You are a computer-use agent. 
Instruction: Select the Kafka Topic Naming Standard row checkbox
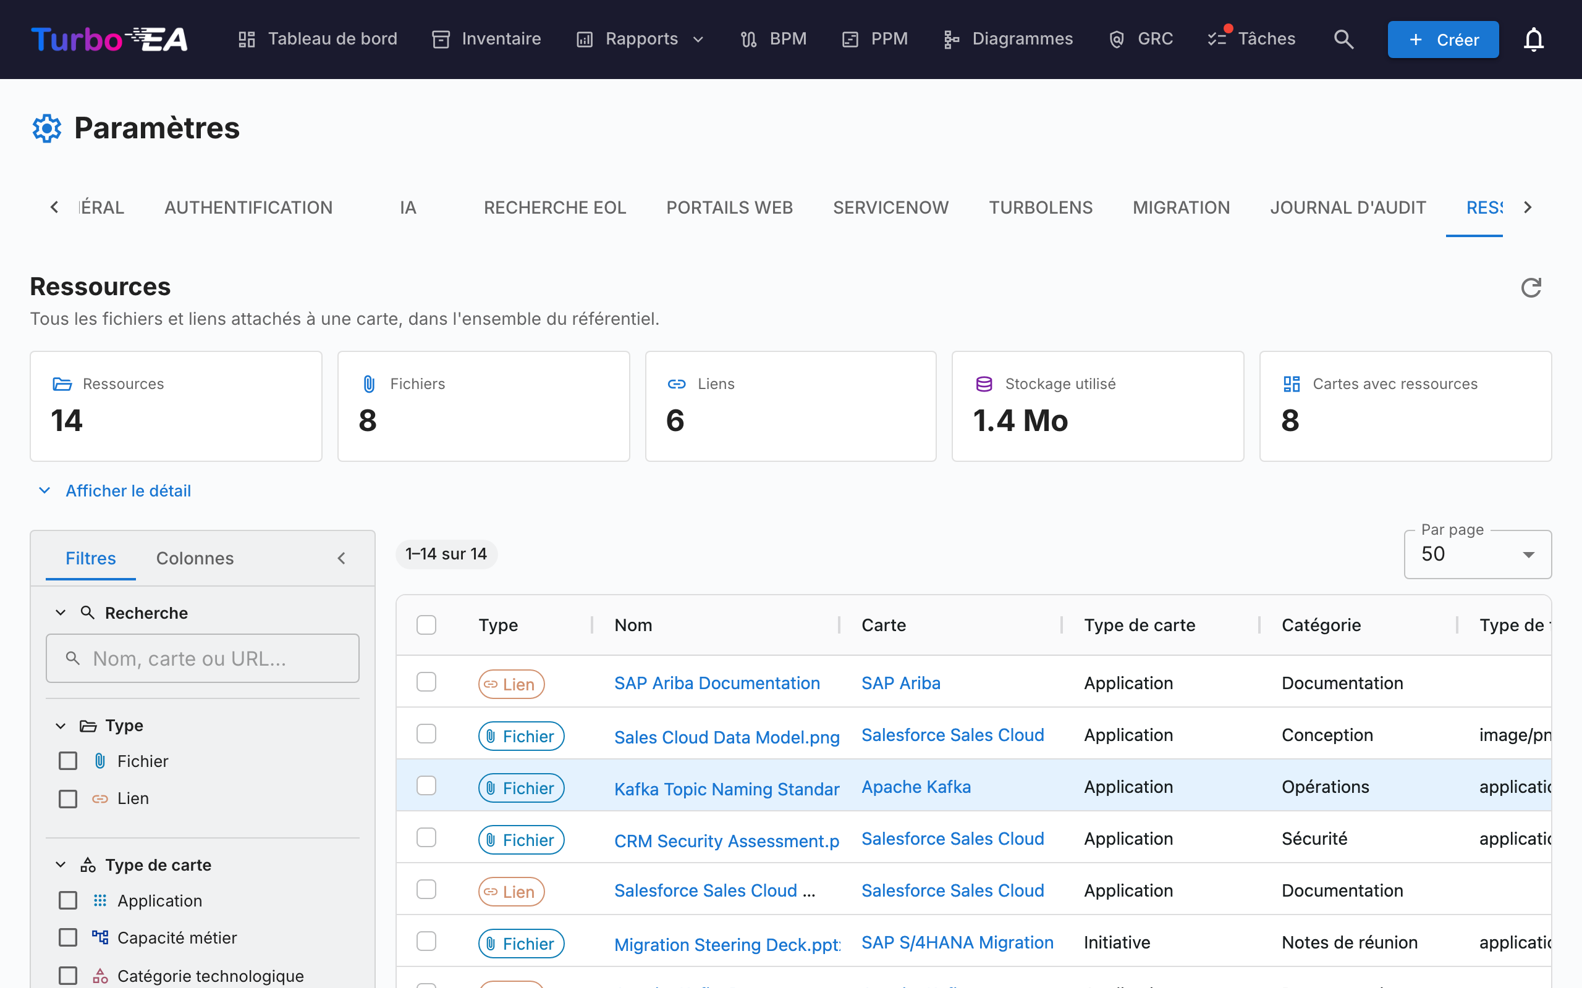click(426, 785)
